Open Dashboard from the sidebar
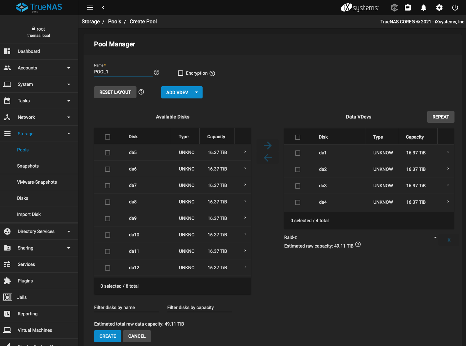This screenshot has width=466, height=346. (39, 51)
